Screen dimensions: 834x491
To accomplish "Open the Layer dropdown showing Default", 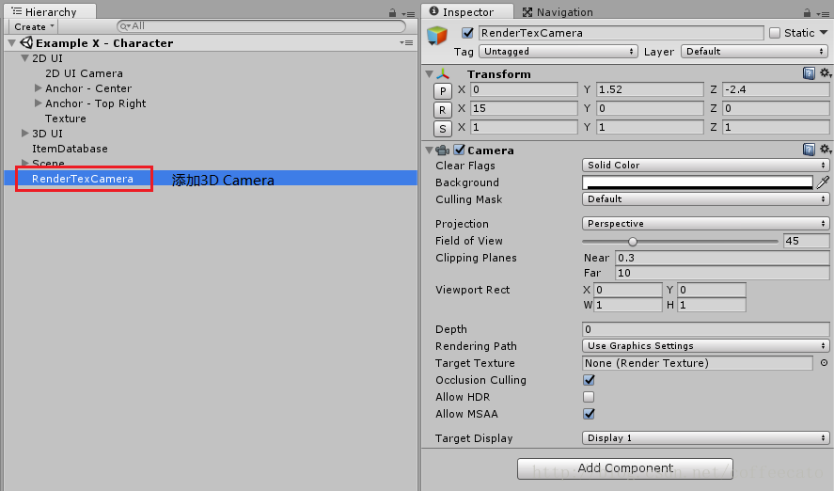I will tap(754, 52).
